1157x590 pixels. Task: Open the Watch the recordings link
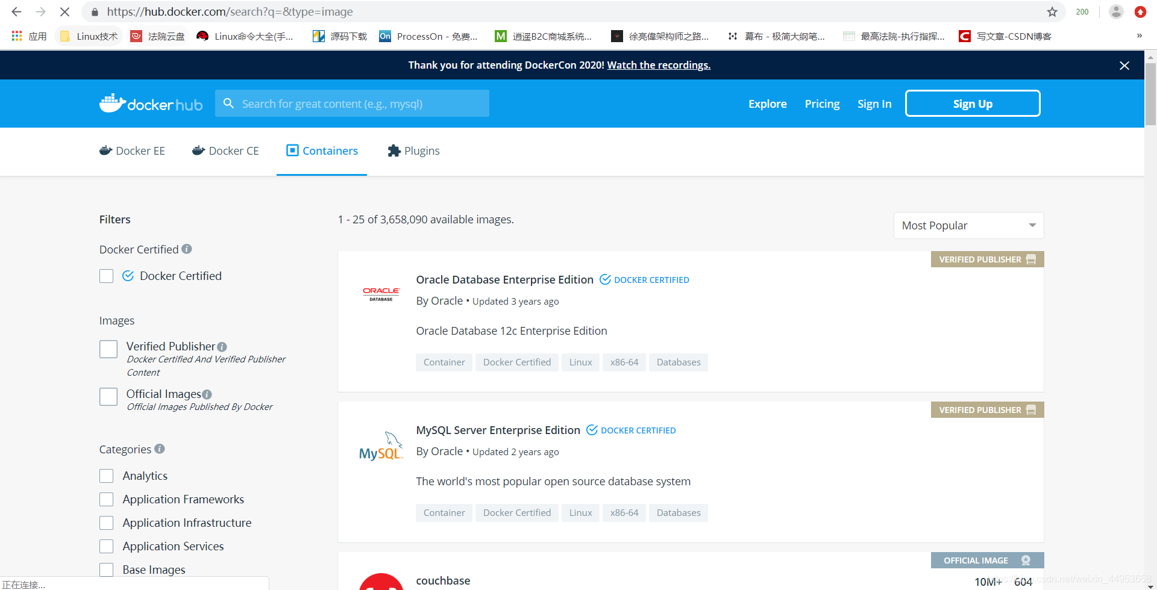coord(659,65)
